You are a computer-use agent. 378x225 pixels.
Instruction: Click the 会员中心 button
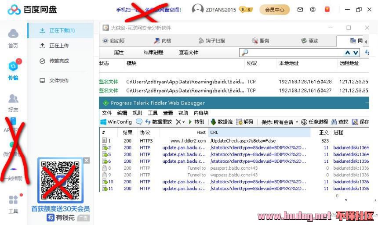point(275,10)
